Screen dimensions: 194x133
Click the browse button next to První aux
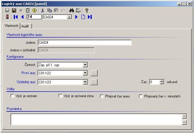click(x=93, y=73)
